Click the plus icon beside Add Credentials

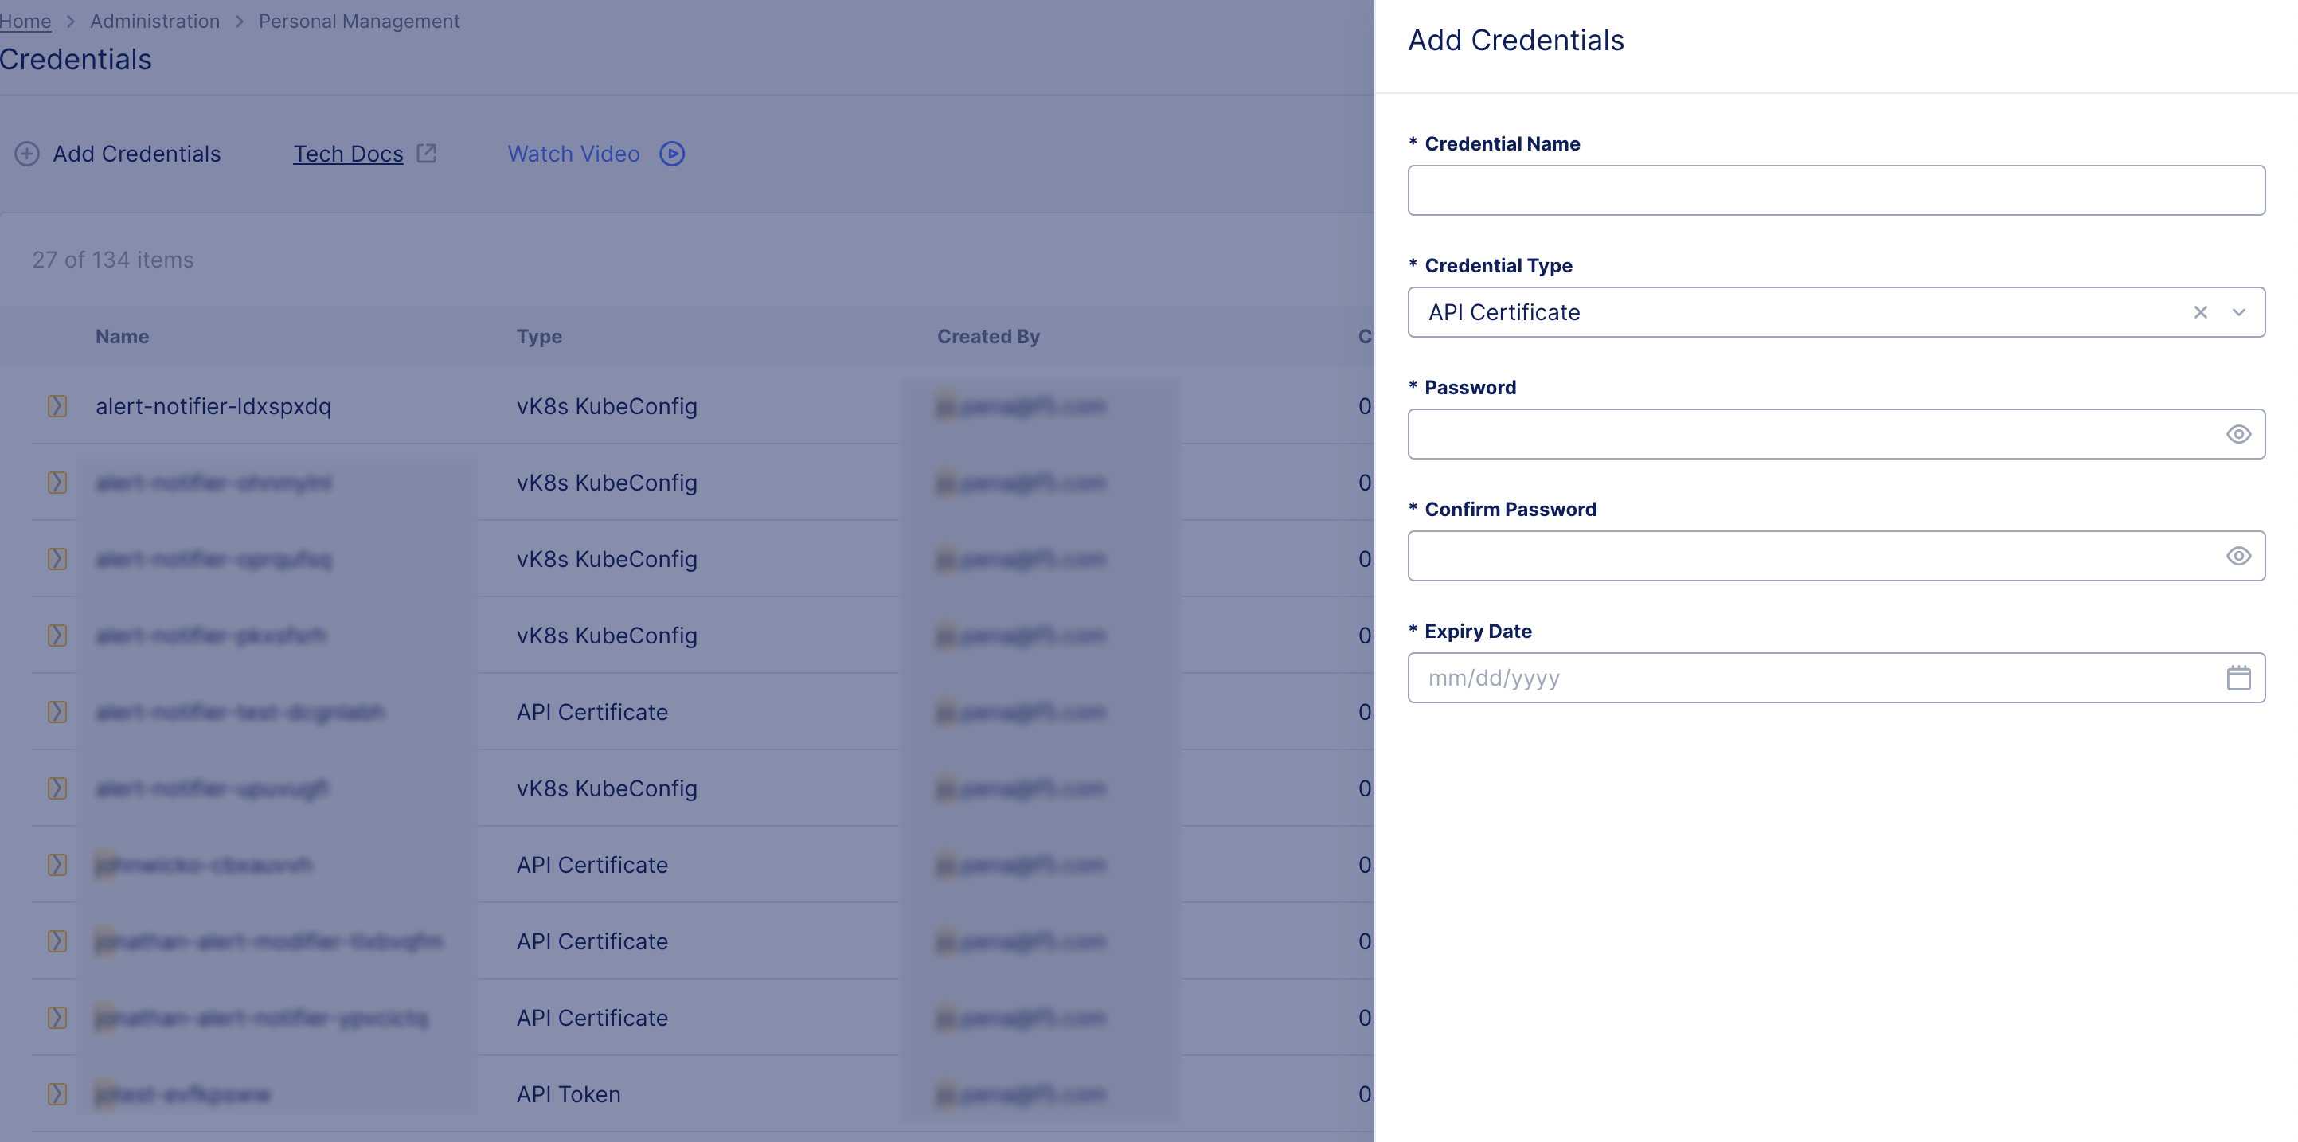tap(27, 154)
